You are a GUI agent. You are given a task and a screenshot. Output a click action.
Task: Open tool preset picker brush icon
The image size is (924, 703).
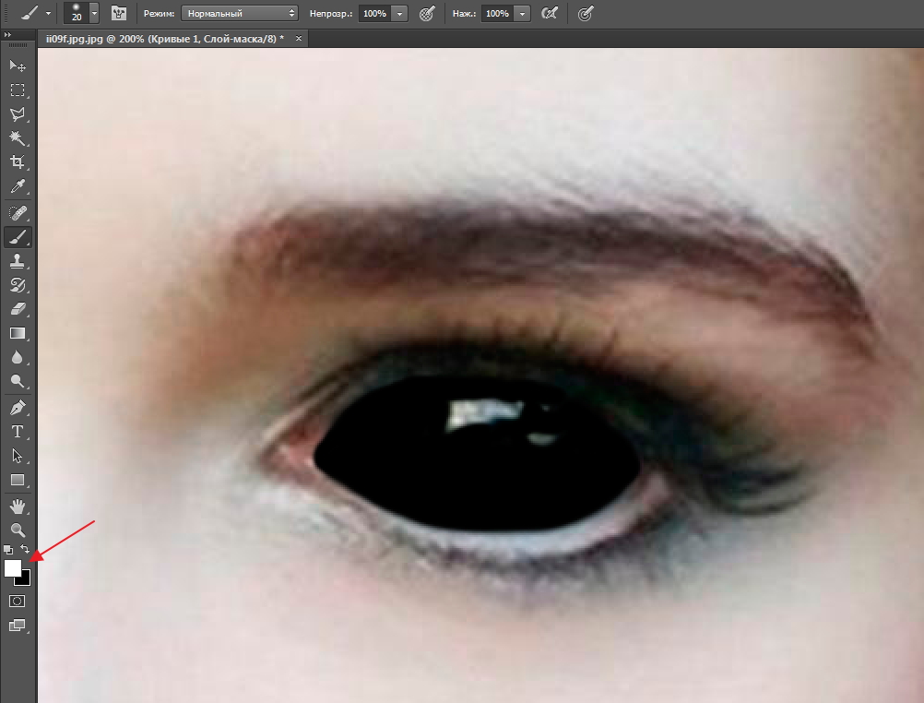tap(30, 13)
